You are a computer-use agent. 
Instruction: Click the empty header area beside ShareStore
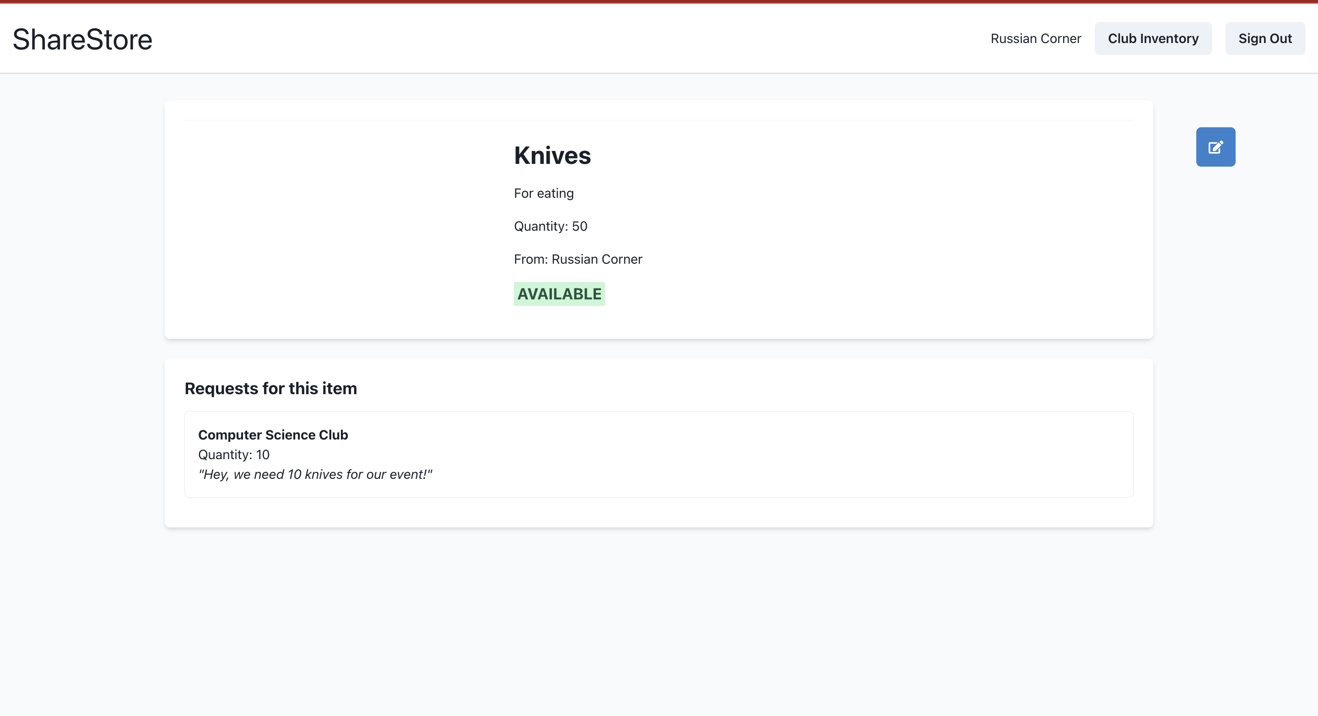[x=563, y=38]
